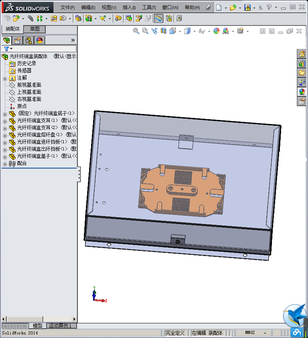Viewport: 308px width, 338px height.
Task: Open the ConfigurationManager tab
Action: pos(29,40)
